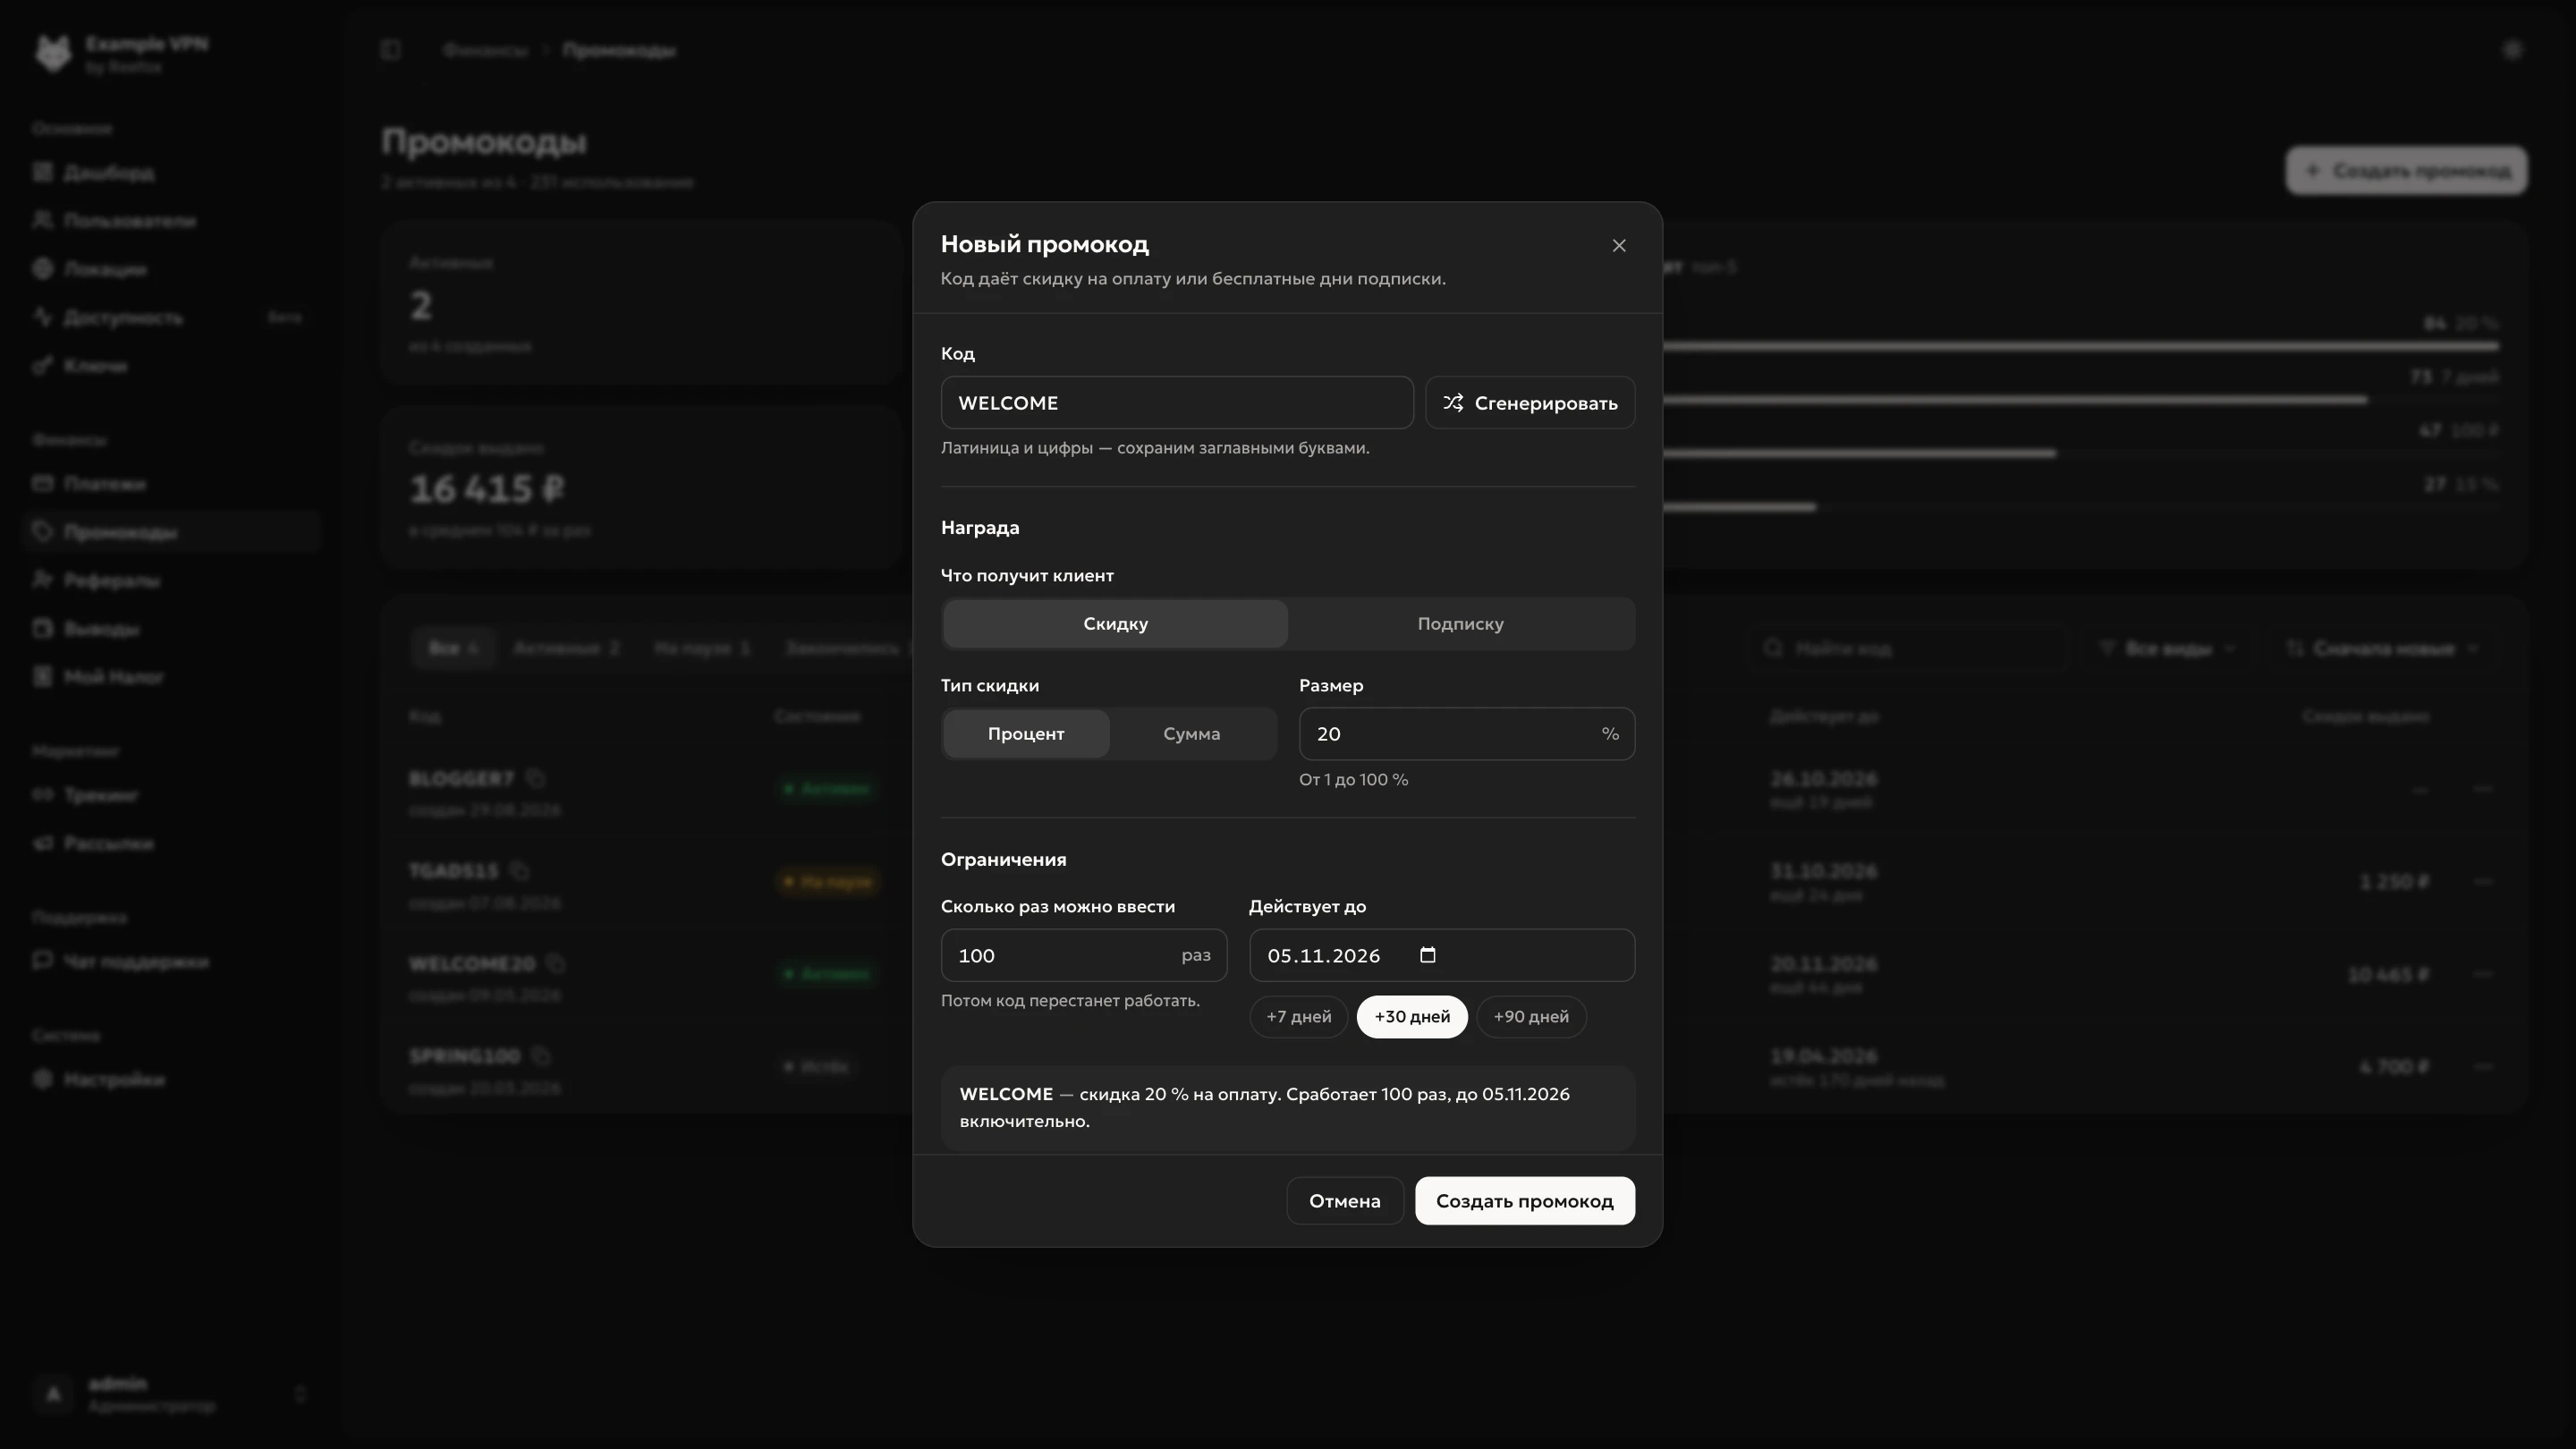The height and width of the screenshot is (1449, 2576).
Task: Click the Создать промокод submit button
Action: (1524, 1201)
